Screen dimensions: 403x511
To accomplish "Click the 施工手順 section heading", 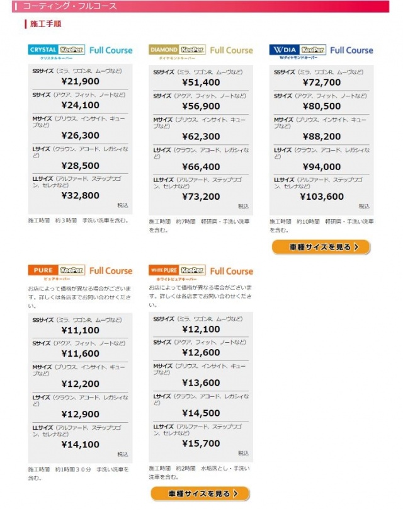I will (x=45, y=25).
